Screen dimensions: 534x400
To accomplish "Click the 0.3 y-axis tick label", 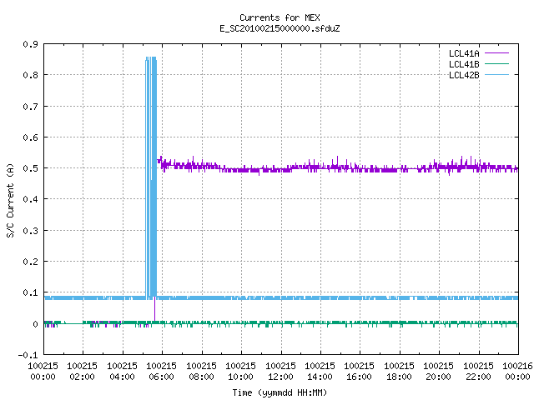I will pos(30,231).
